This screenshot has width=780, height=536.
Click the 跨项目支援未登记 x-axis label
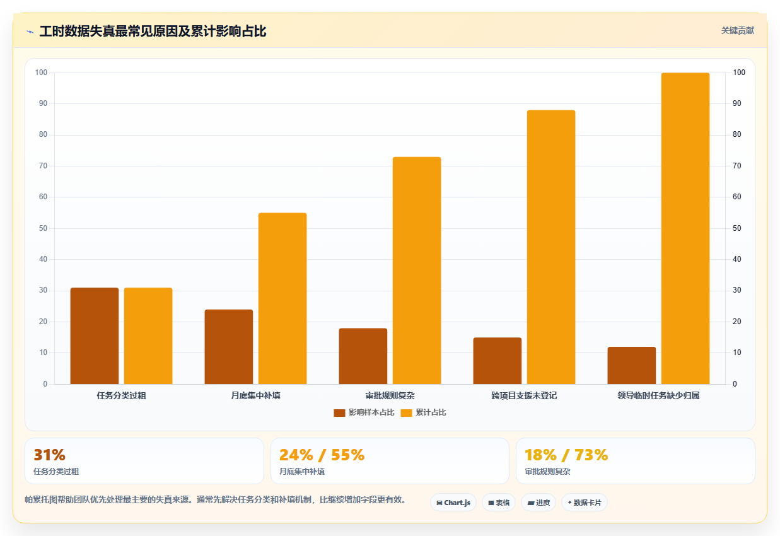[525, 396]
